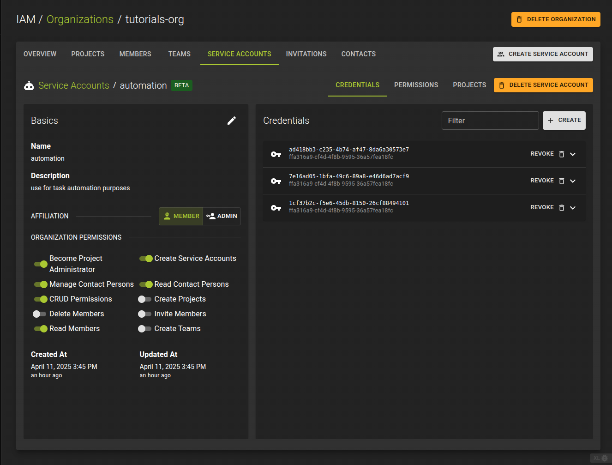Select the Service Accounts tab
The height and width of the screenshot is (465, 612).
[240, 54]
